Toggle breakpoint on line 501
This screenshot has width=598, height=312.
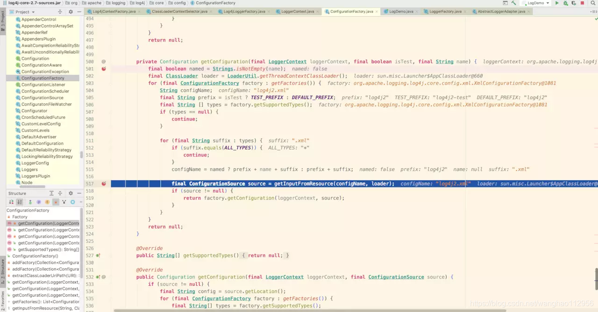104,69
